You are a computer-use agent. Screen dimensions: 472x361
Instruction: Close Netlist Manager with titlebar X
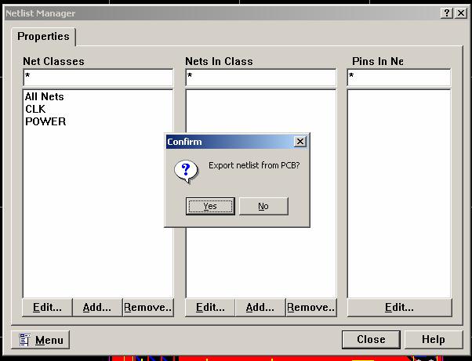click(461, 13)
